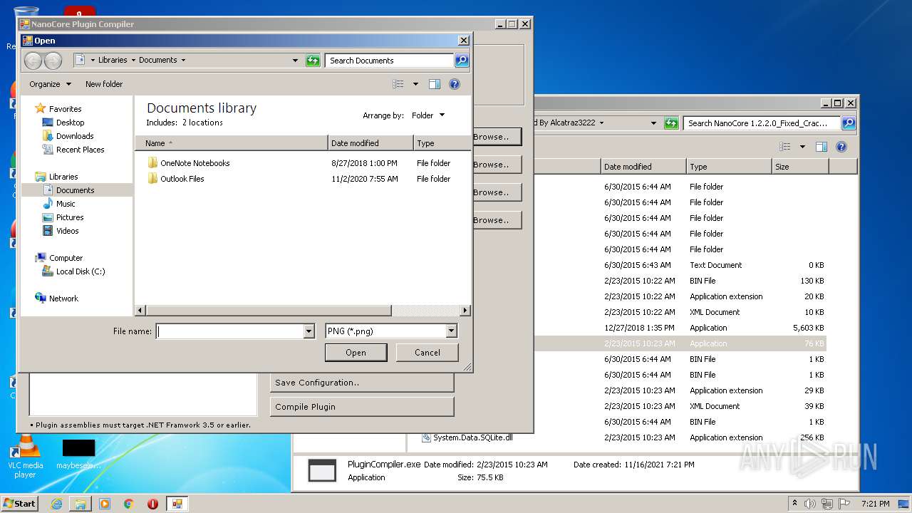
Task: Sort by the Name column header
Action: point(232,143)
